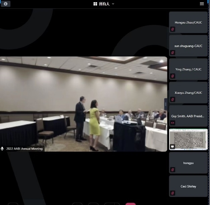Toggle mute icon on Ying Zhang tile

[x=172, y=76]
